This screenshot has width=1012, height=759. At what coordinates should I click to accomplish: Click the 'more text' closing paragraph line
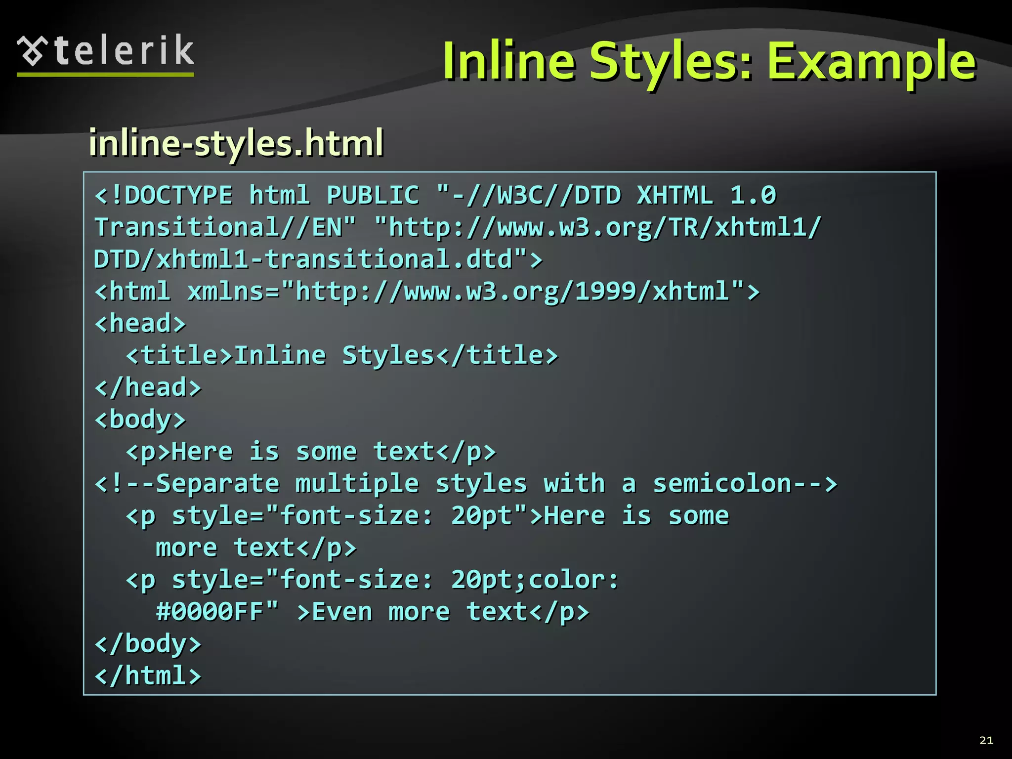255,548
